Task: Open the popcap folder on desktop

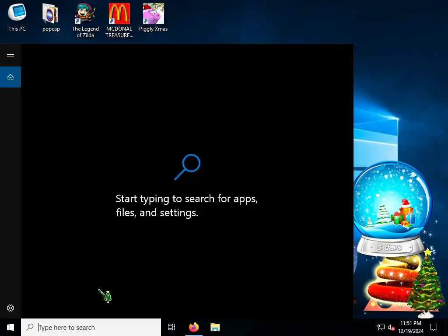Action: (x=51, y=17)
